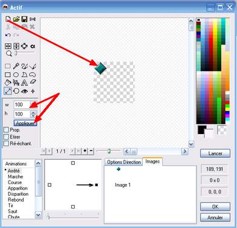Click the Undo arrow icon
The height and width of the screenshot is (228, 237).
(x=8, y=35)
